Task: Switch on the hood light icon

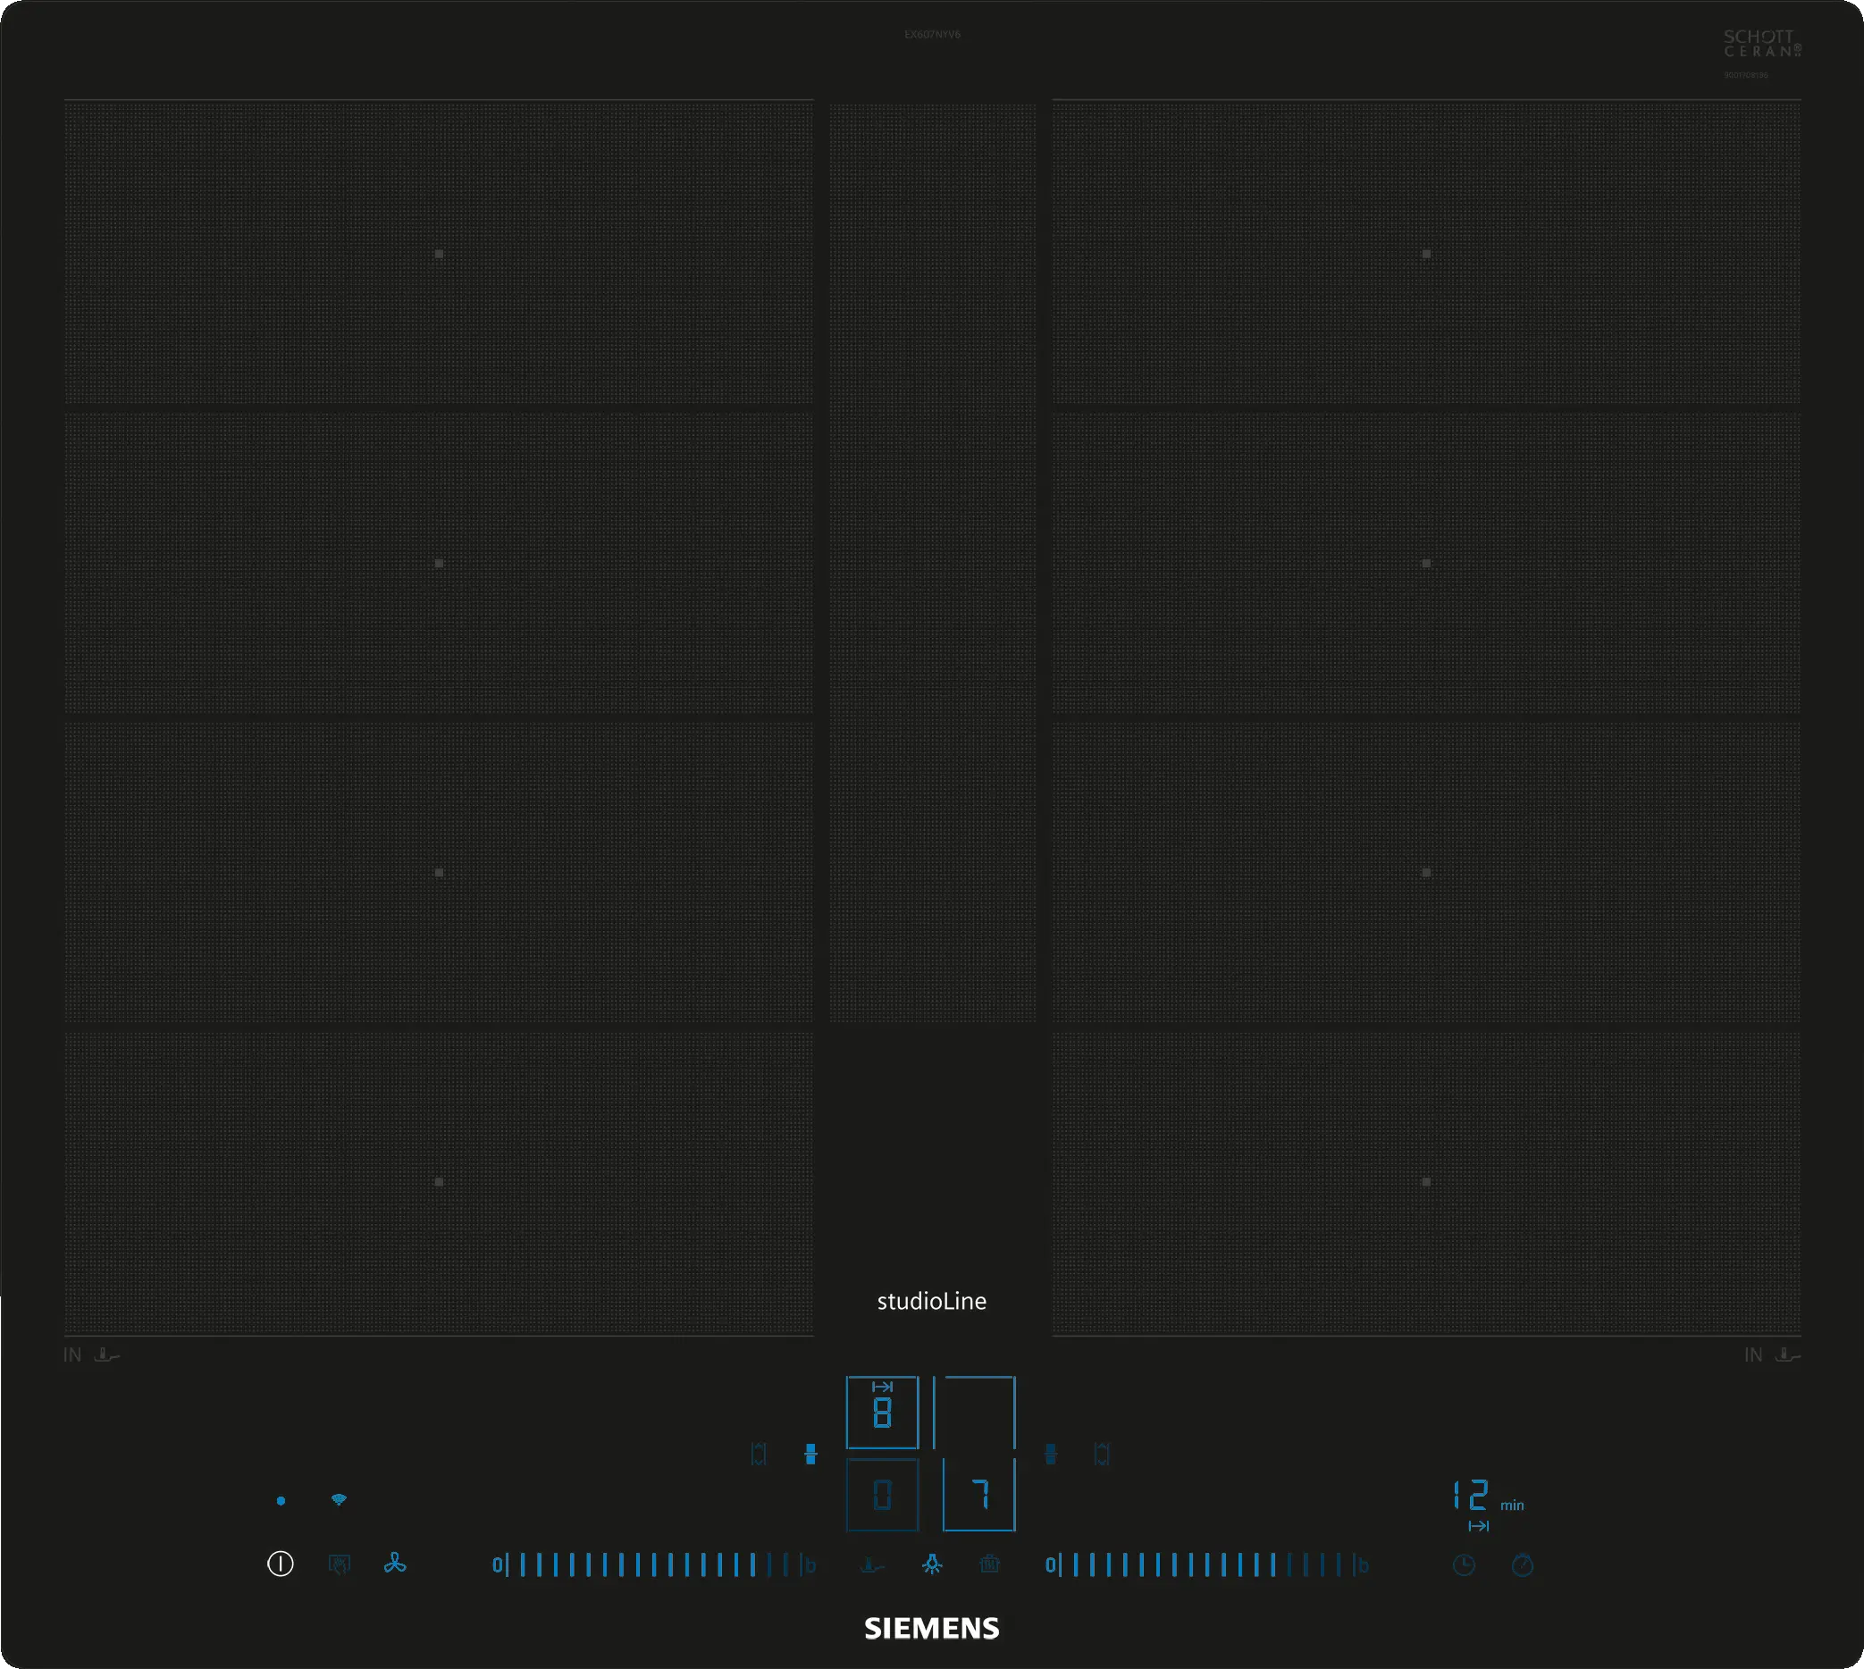Action: click(x=932, y=1564)
